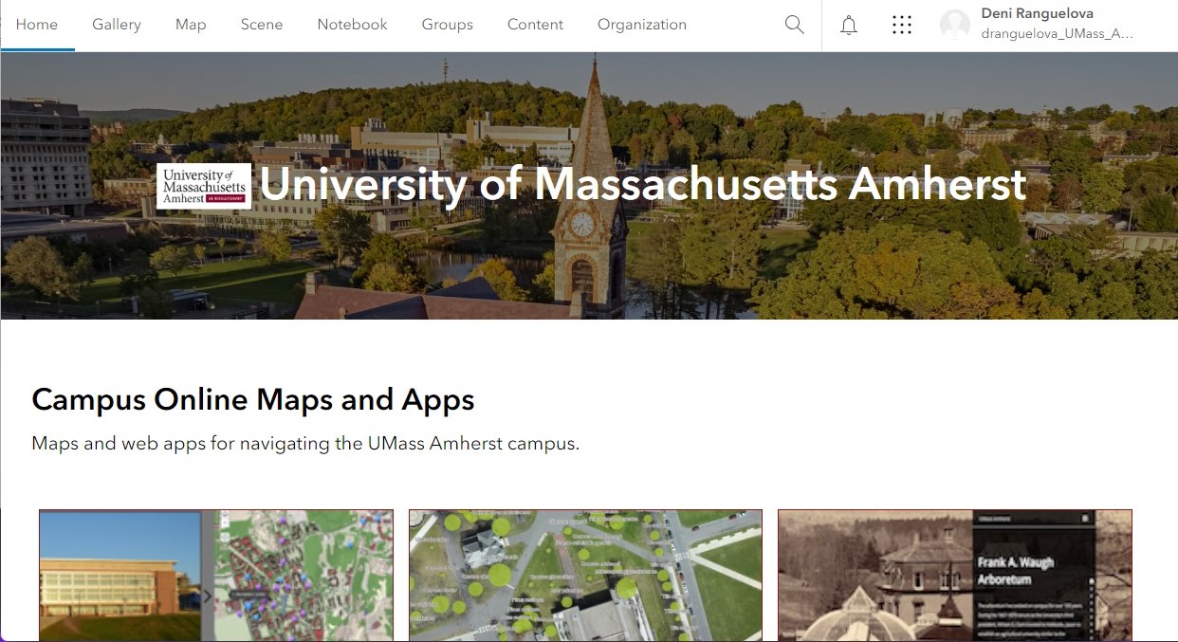This screenshot has height=642, width=1178.
Task: Open the Content tab
Action: pyautogui.click(x=536, y=25)
